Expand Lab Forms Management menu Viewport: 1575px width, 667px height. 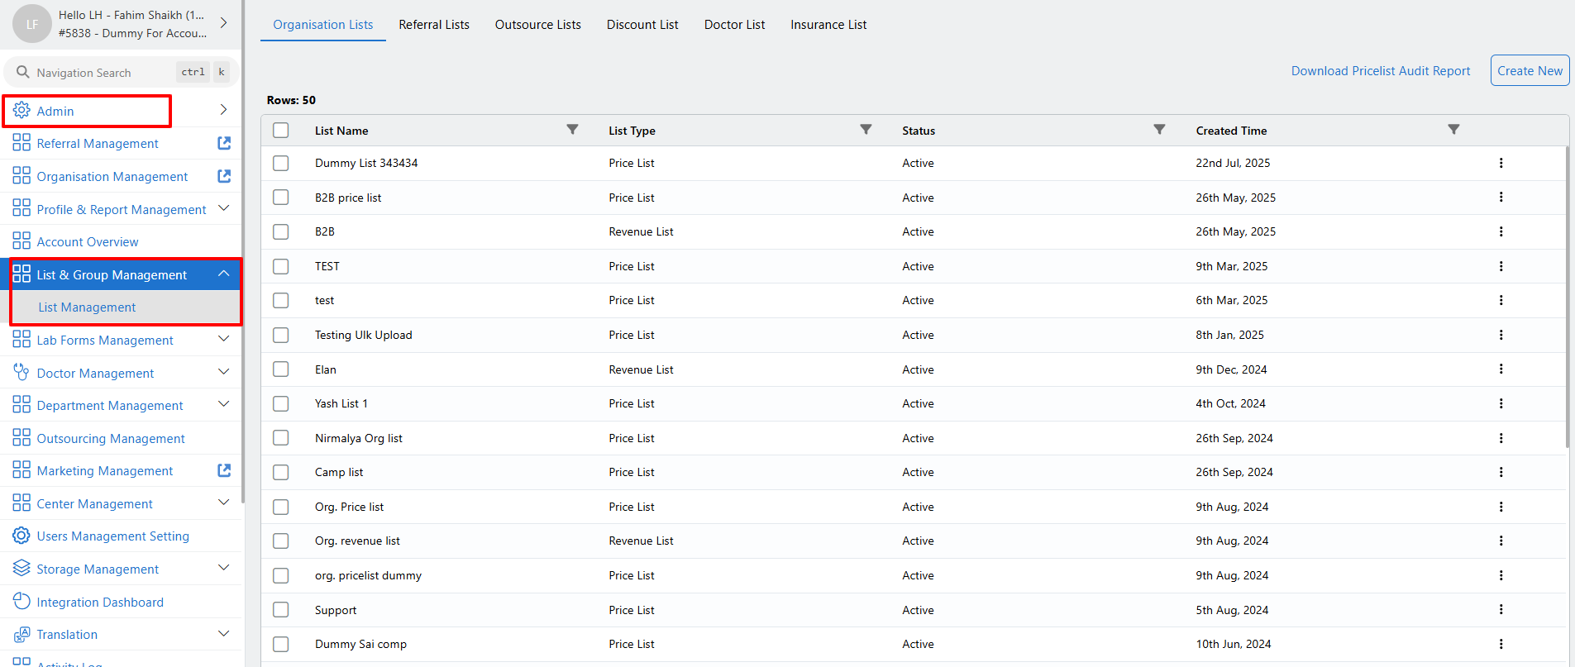point(223,339)
